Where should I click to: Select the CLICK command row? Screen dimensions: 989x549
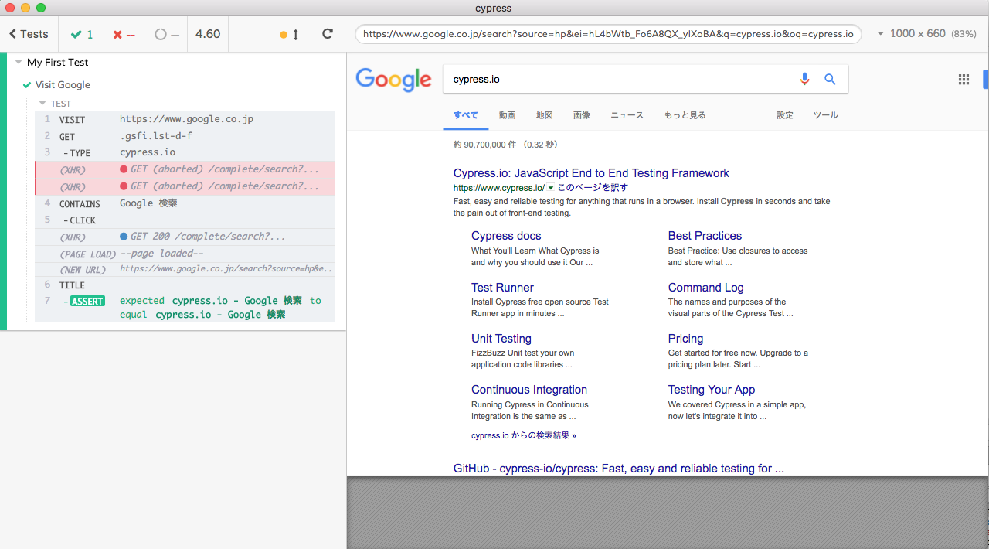point(185,220)
